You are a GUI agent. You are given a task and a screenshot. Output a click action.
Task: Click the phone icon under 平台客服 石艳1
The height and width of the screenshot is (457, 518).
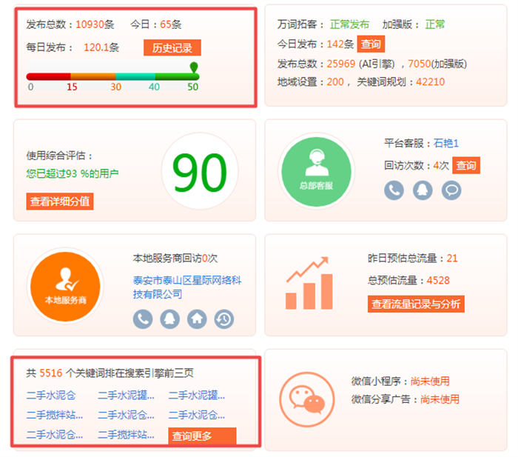coord(394,190)
